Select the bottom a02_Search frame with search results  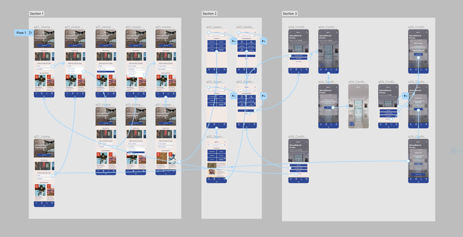pos(217,161)
